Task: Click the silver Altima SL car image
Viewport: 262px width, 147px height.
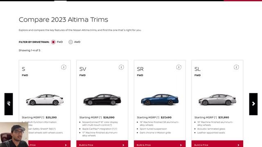Action: 217,100
